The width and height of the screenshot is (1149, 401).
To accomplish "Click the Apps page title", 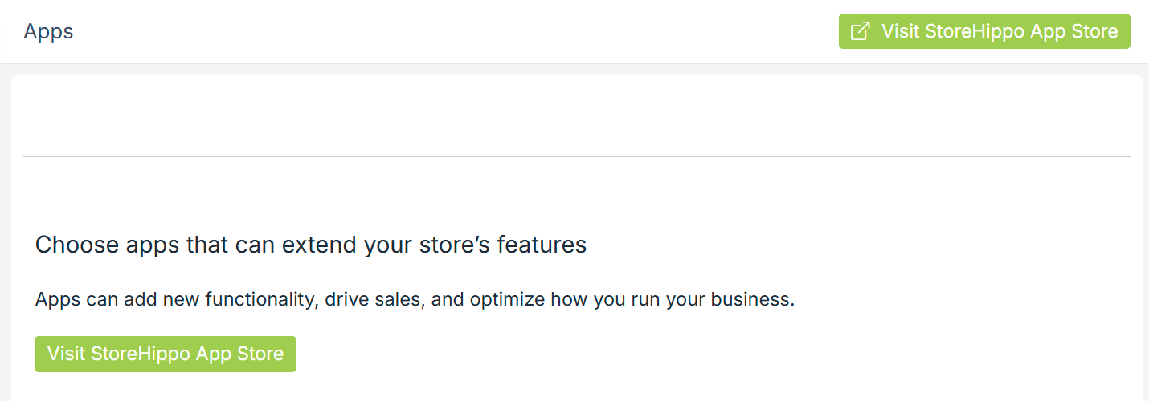I will point(48,31).
